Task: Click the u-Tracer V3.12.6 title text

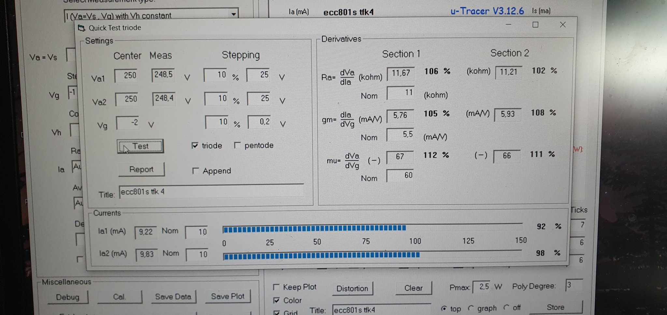Action: [x=487, y=11]
